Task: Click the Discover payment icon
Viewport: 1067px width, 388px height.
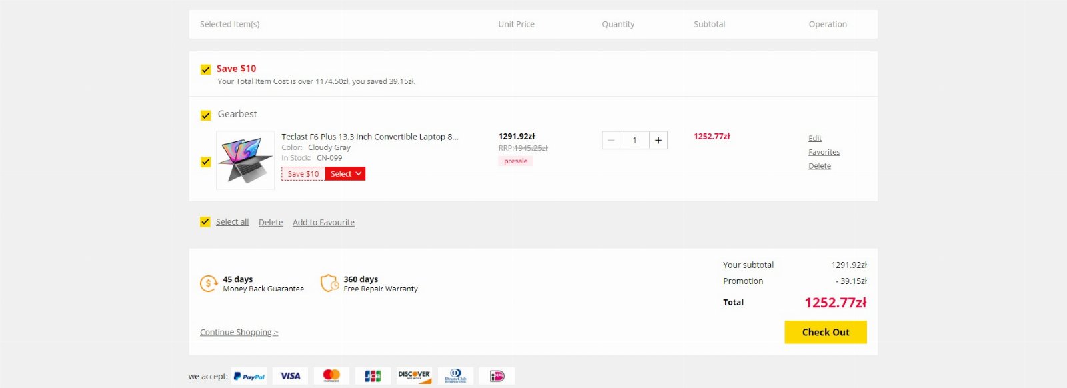Action: coord(414,376)
